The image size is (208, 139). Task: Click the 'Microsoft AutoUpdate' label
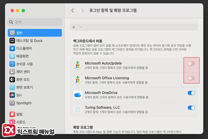click(103, 63)
